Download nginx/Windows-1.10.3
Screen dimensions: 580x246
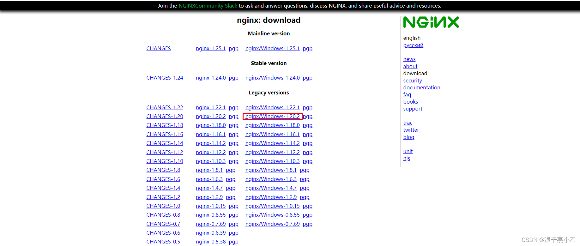tap(272, 161)
